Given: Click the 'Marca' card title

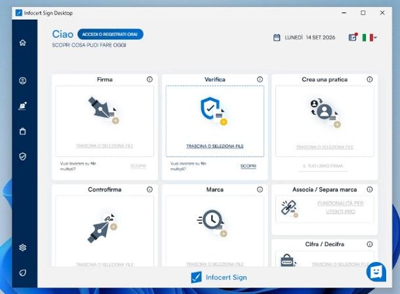Looking at the screenshot, I should point(215,189).
